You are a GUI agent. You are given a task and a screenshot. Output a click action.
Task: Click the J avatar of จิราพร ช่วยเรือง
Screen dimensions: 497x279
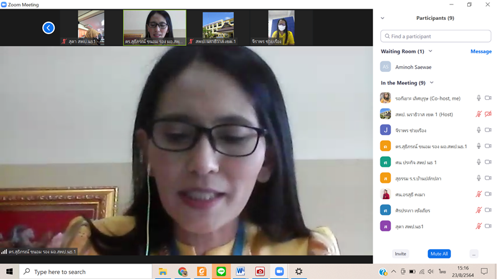[386, 130]
